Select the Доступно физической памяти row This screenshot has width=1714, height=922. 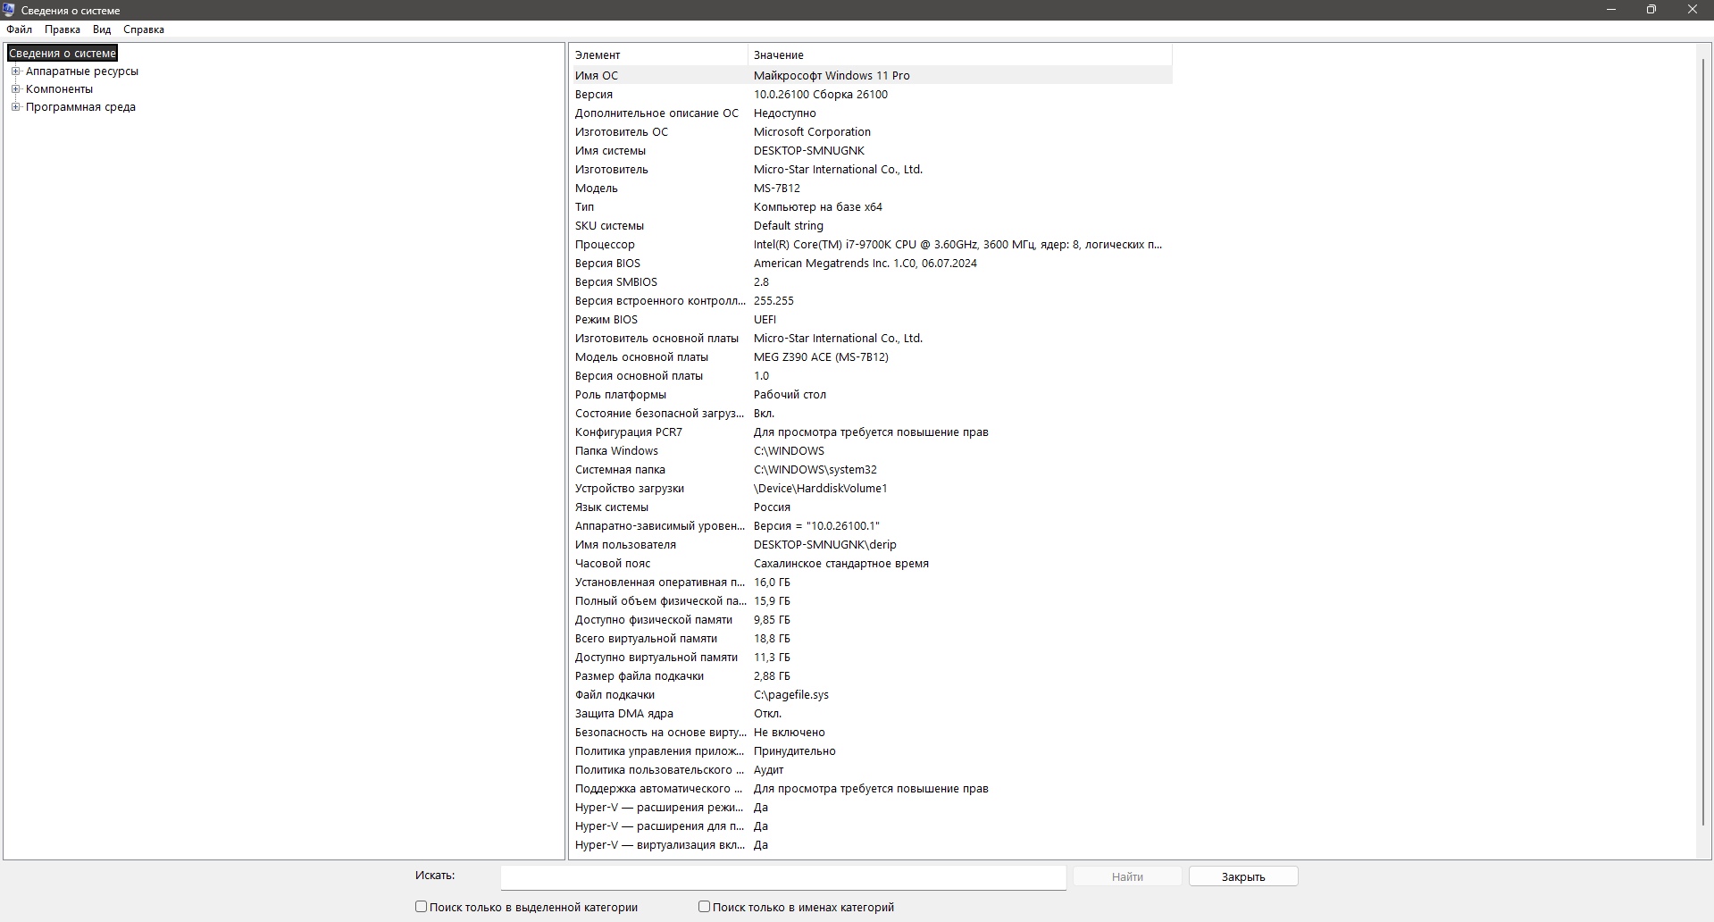tap(871, 620)
